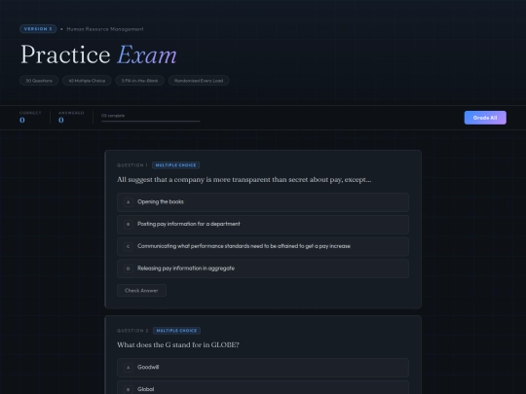Image resolution: width=526 pixels, height=394 pixels.
Task: Click the Practice Exam heading
Action: 98,54
